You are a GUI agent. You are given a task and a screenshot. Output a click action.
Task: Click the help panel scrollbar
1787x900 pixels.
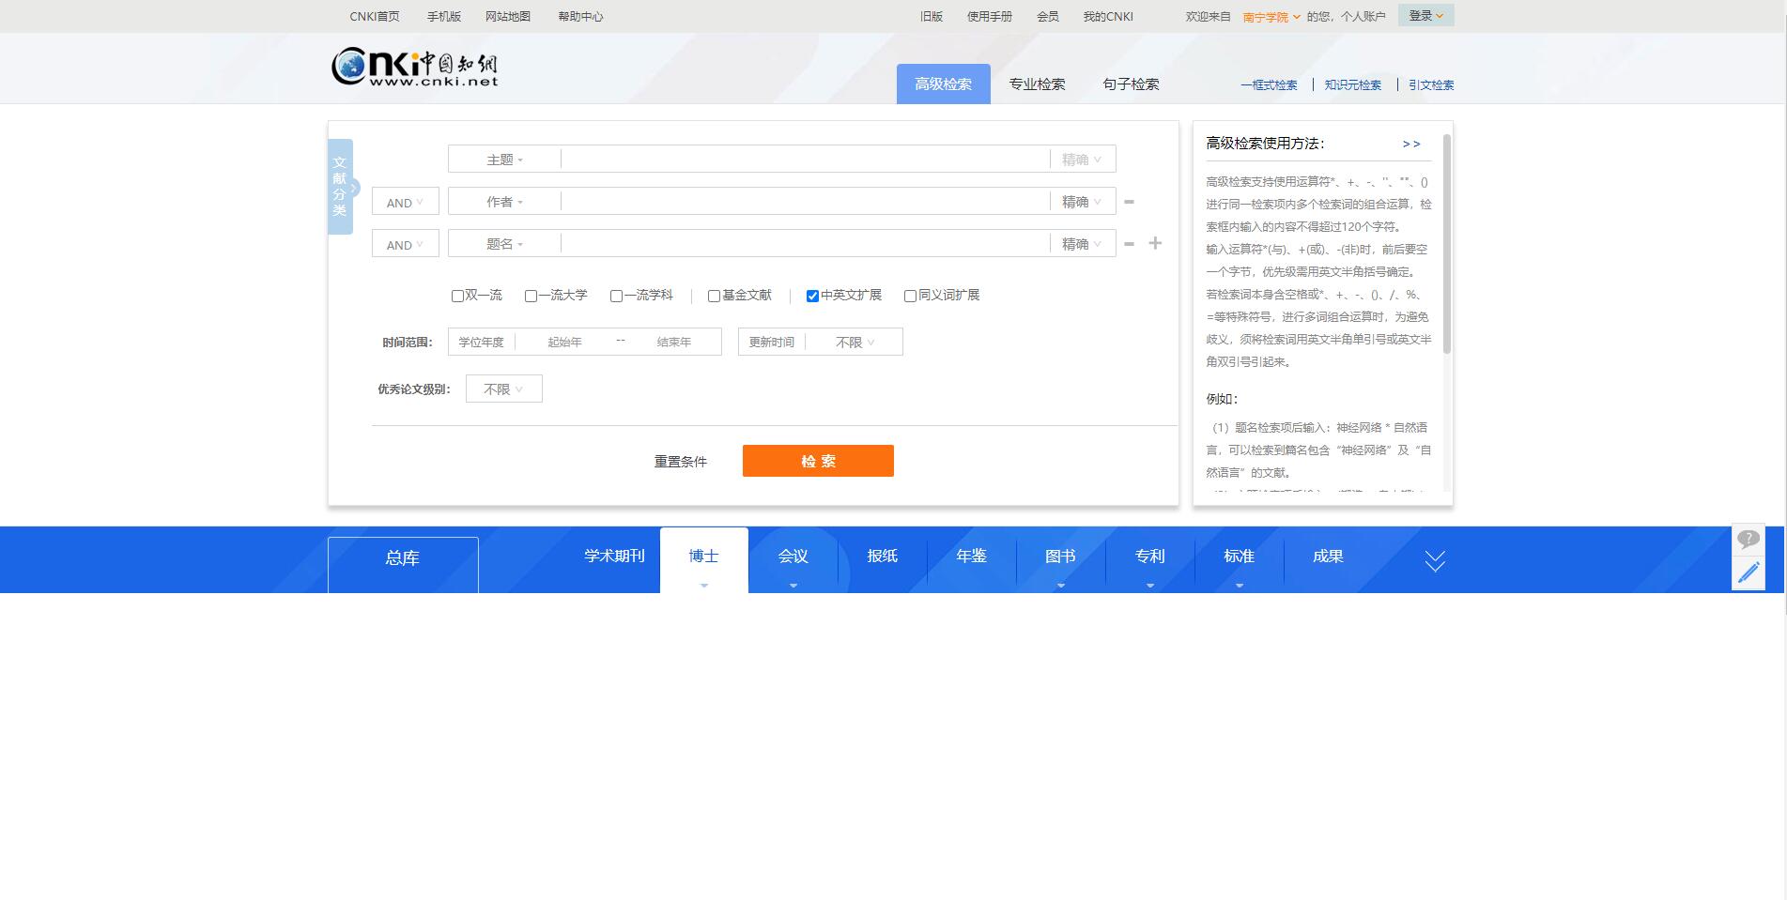1446,244
